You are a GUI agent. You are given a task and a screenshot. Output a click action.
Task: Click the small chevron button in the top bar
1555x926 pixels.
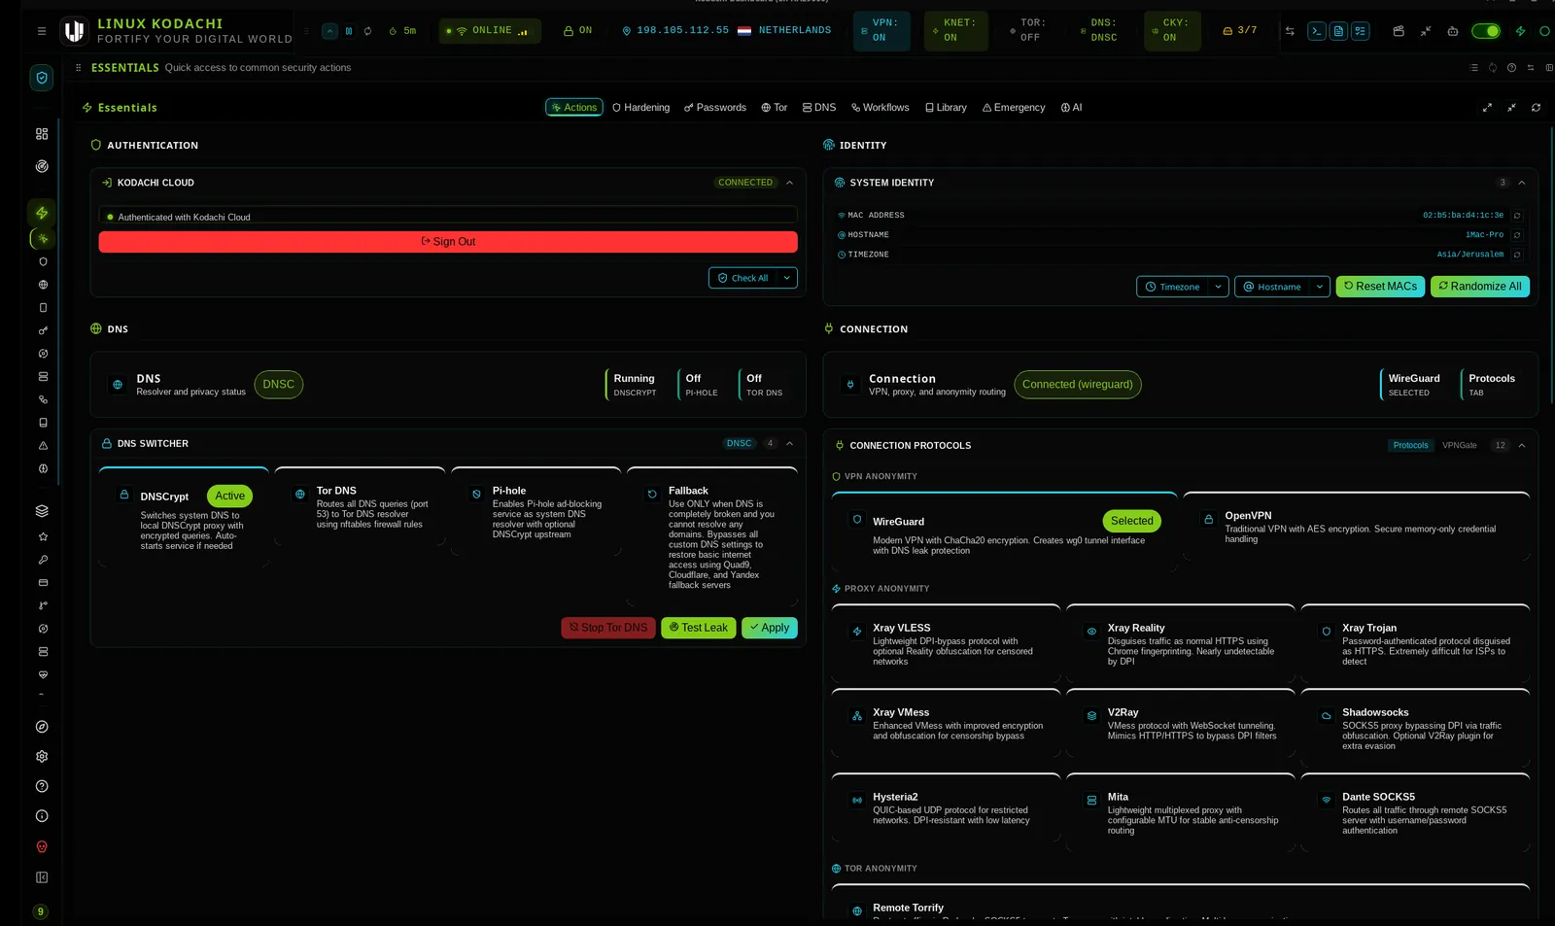pyautogui.click(x=329, y=31)
